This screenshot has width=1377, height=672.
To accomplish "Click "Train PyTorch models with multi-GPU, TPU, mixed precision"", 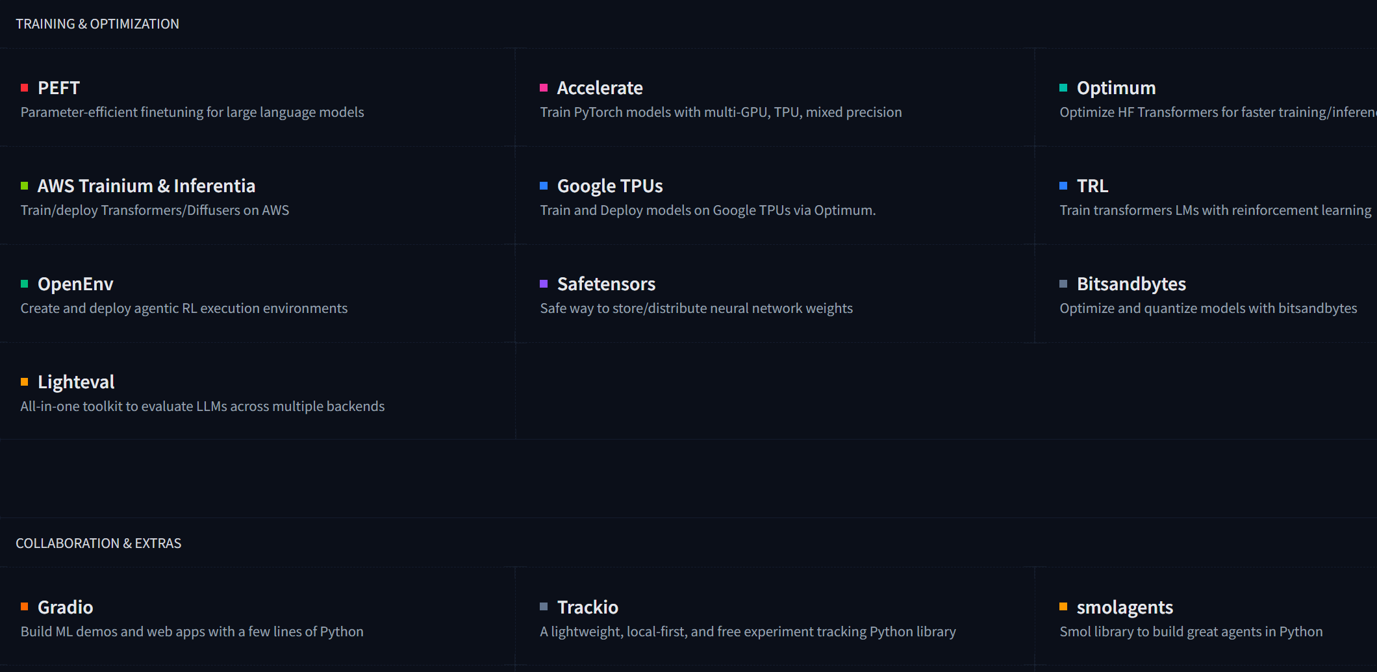I will pyautogui.click(x=721, y=112).
